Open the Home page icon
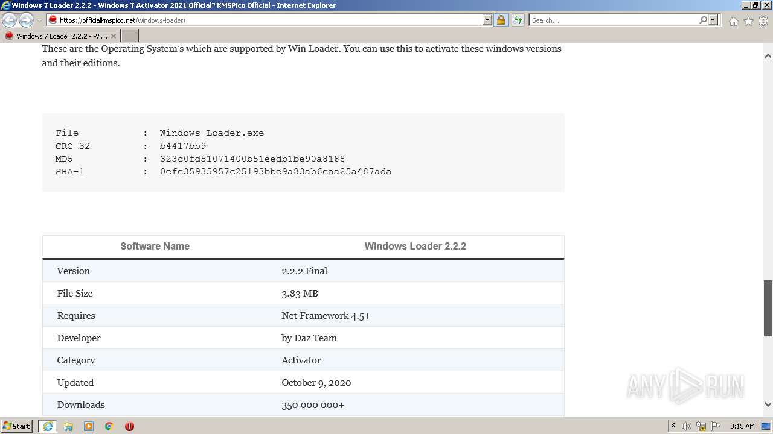The height and width of the screenshot is (434, 773). pyautogui.click(x=733, y=21)
